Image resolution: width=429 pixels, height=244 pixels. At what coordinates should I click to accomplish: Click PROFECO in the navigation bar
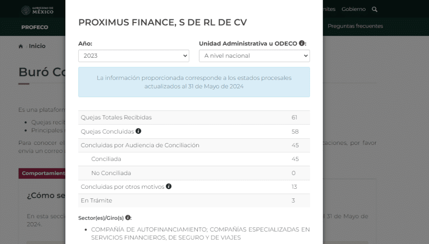[x=35, y=27]
